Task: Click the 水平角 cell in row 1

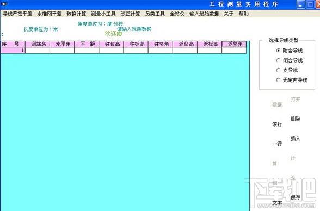Action: point(62,51)
